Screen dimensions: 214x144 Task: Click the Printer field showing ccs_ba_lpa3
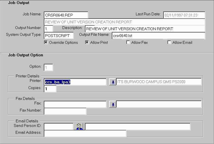[x=75, y=82]
